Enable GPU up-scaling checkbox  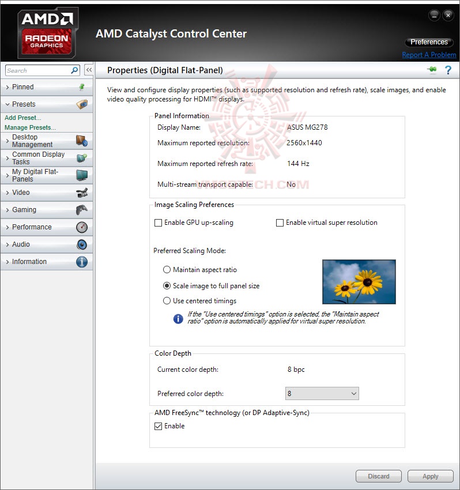pos(158,223)
